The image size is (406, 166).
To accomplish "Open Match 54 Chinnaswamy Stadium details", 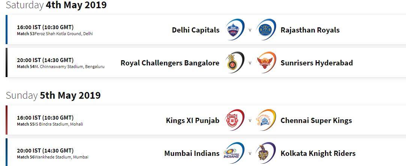I will point(61,67).
